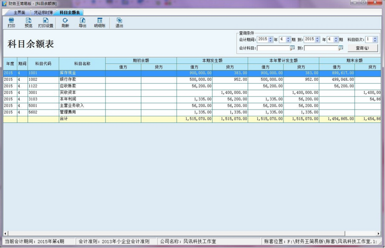Select the 应收账款 row
This screenshot has height=248, width=385.
point(192,86)
